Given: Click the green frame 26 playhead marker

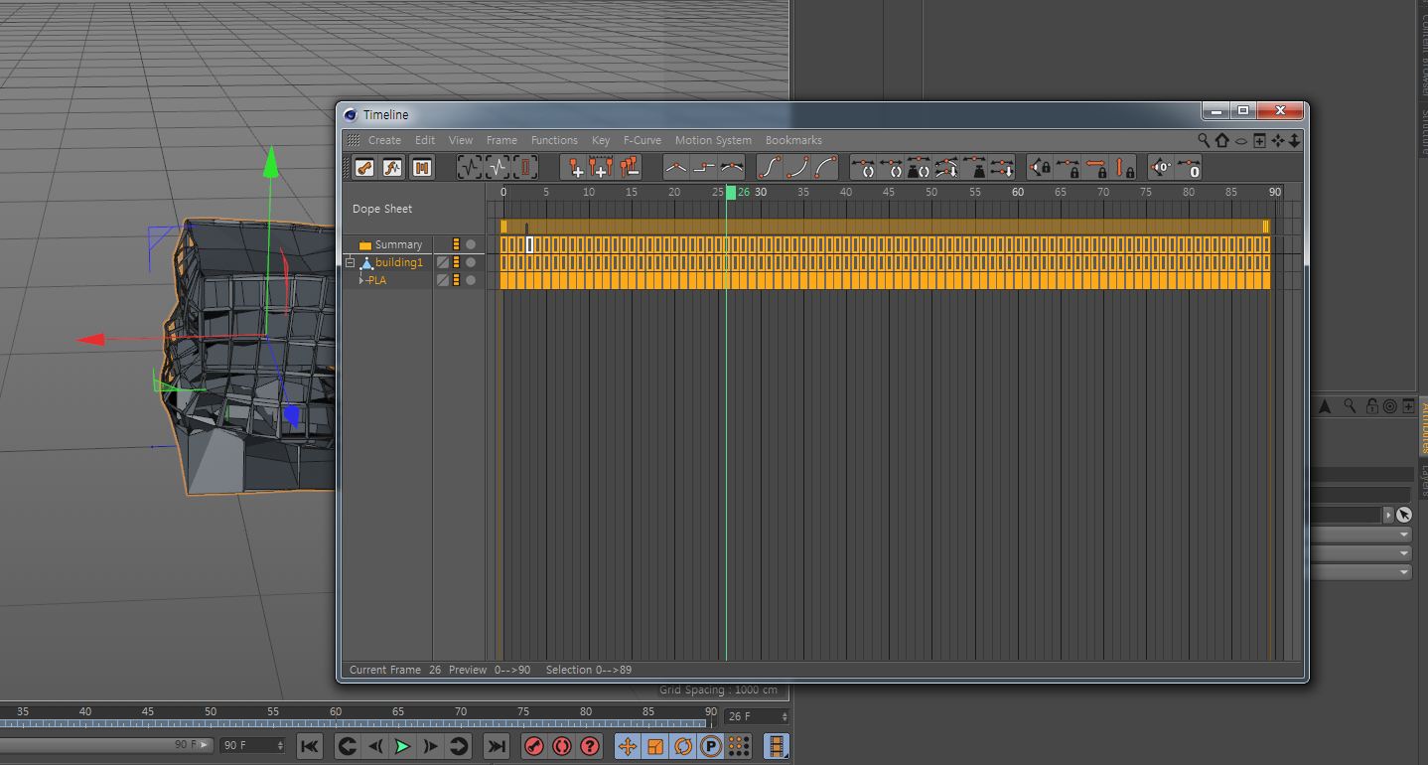Looking at the screenshot, I should pos(731,192).
